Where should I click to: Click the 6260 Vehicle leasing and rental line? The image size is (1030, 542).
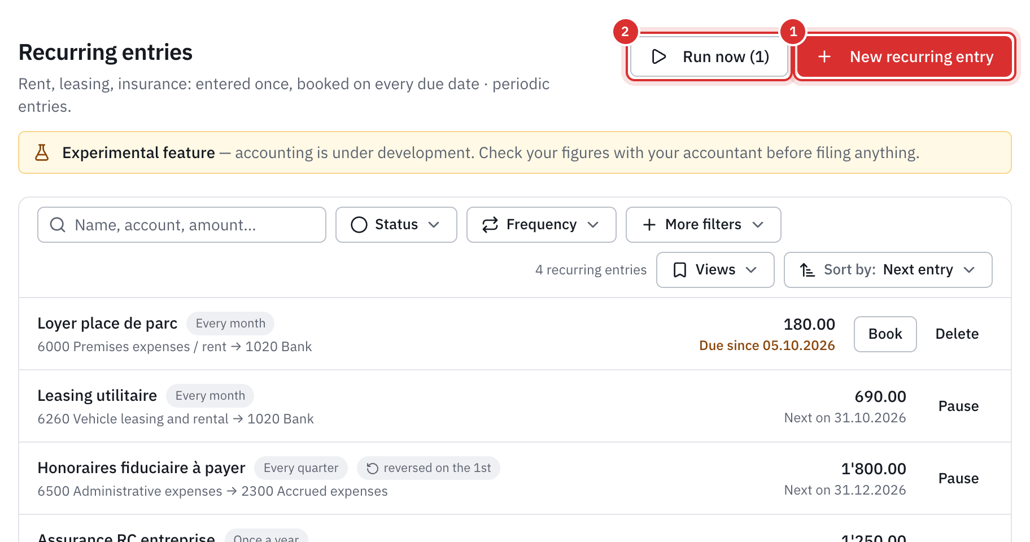[x=176, y=419]
